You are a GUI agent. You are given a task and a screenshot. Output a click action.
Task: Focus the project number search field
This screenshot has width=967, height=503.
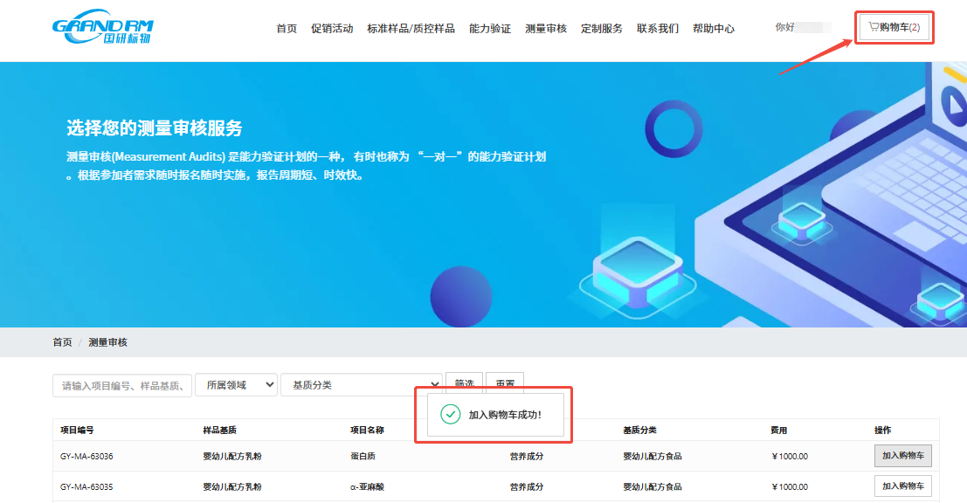click(x=122, y=385)
